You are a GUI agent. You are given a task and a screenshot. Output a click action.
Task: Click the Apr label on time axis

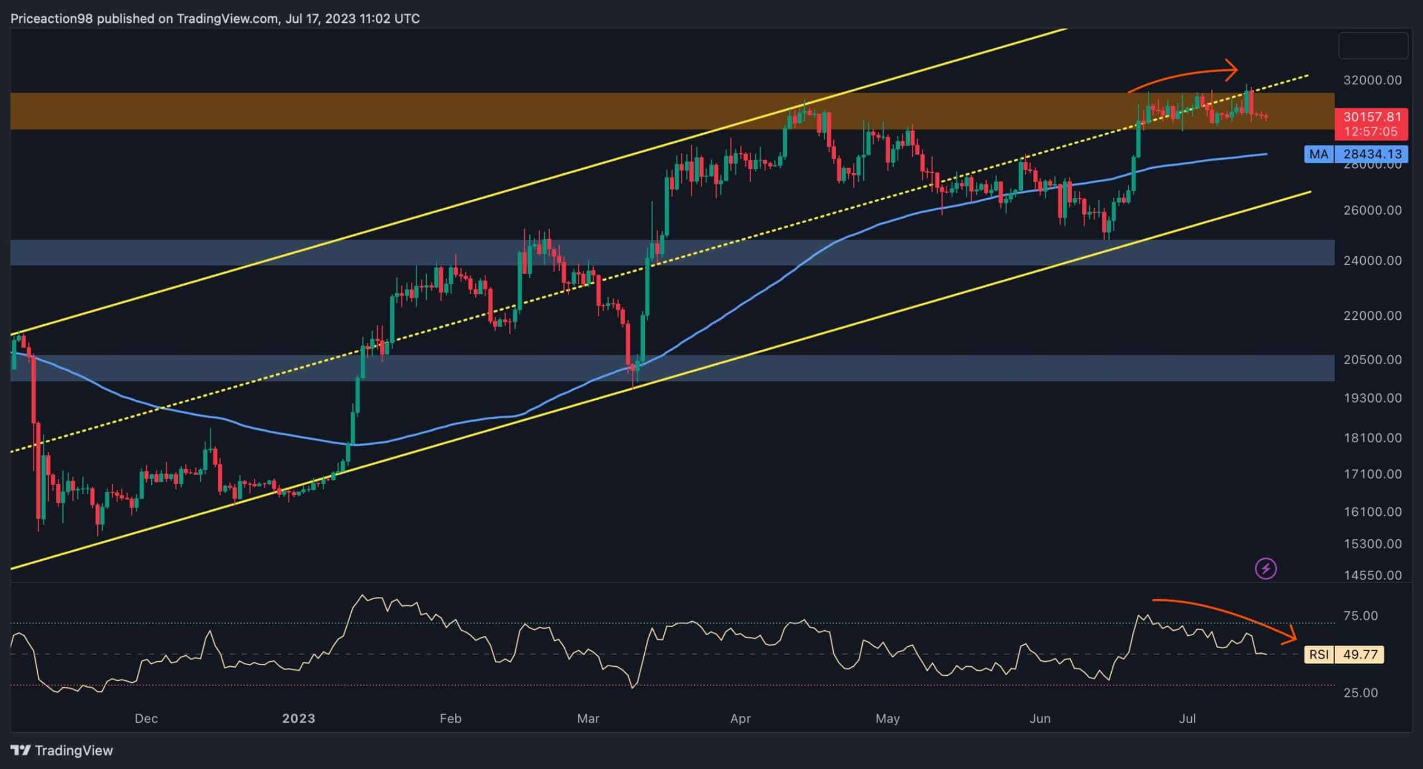[x=740, y=718]
